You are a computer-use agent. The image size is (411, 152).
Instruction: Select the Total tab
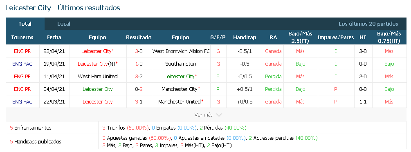pos(25,24)
